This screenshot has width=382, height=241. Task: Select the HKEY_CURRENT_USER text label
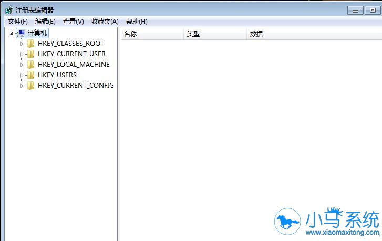pyautogui.click(x=71, y=54)
